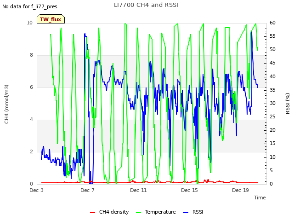
Task: Click left axis value '8'
Action: click(x=31, y=55)
